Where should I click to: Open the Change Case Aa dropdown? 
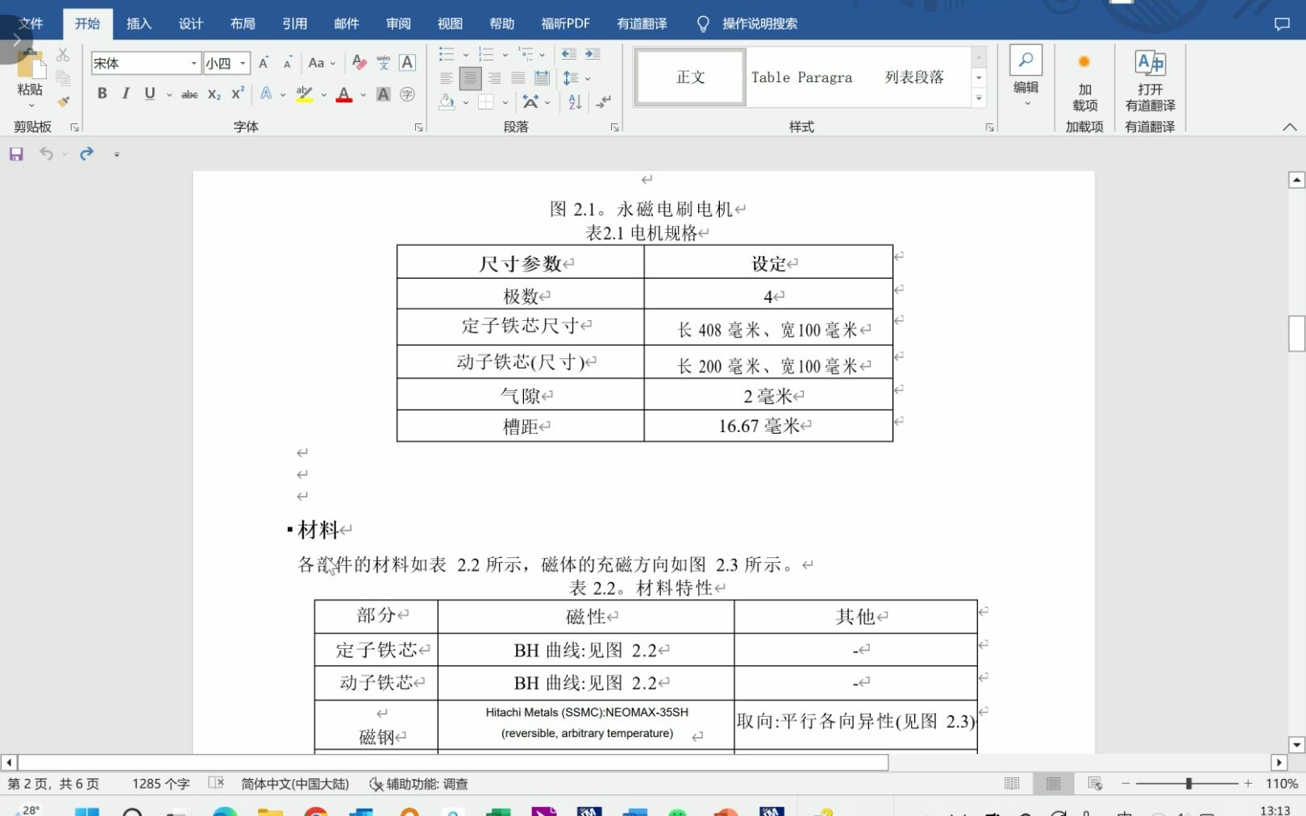(322, 63)
